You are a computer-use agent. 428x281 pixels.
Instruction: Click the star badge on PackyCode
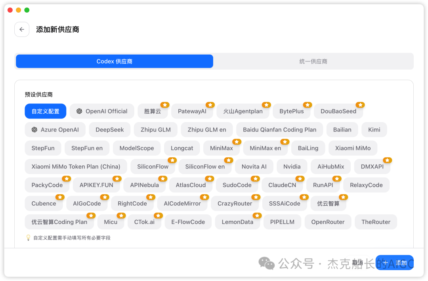point(67,179)
